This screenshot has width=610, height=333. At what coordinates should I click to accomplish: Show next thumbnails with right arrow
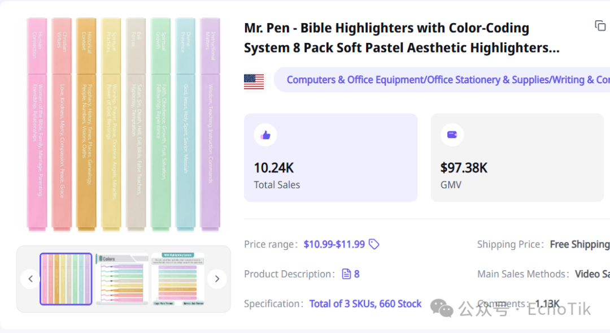(x=217, y=279)
